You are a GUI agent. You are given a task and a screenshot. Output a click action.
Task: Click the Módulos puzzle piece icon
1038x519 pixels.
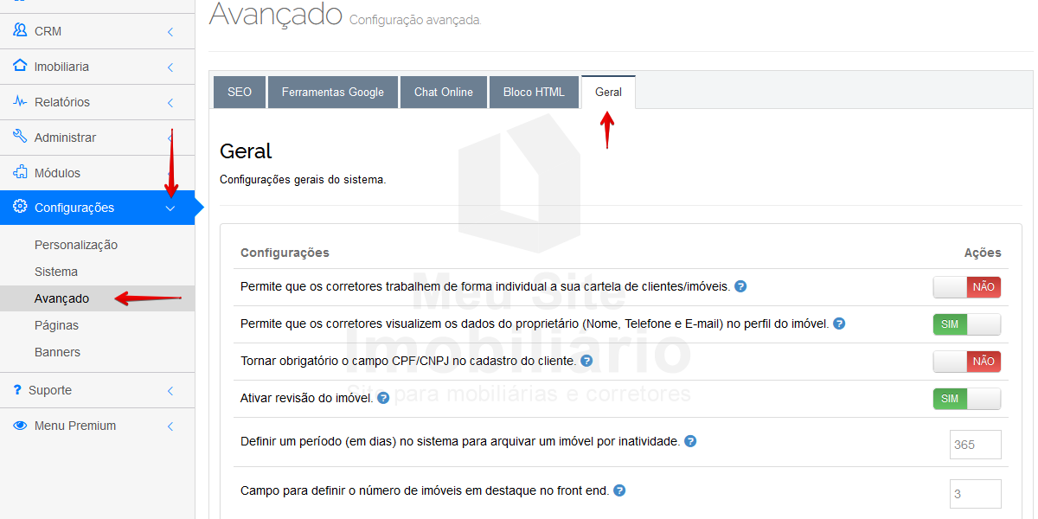click(20, 172)
